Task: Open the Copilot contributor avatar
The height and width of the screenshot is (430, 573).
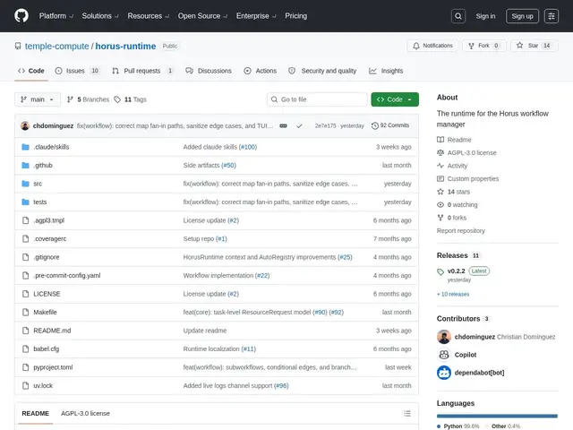Action: coord(444,355)
